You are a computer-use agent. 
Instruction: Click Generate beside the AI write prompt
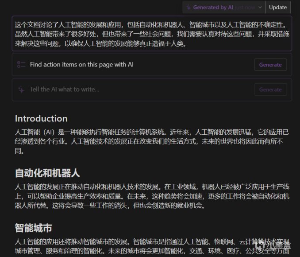click(270, 90)
